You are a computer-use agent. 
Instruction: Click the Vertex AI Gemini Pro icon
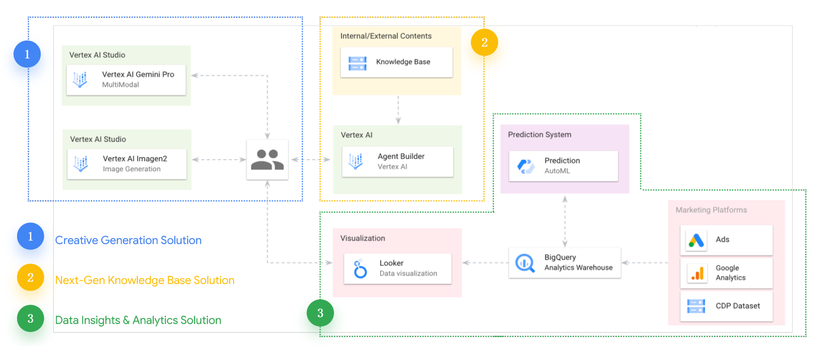pos(80,79)
